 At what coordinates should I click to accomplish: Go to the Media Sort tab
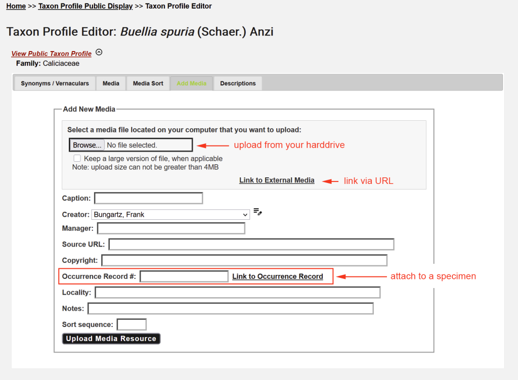pos(148,83)
